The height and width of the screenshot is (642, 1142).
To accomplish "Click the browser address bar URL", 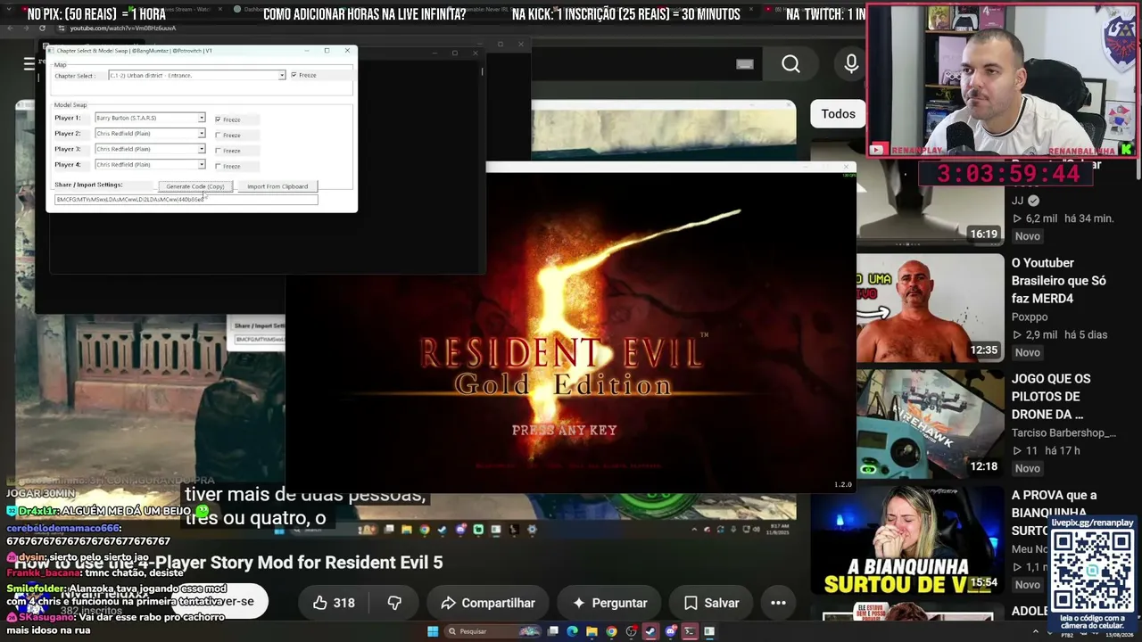I will point(123,29).
